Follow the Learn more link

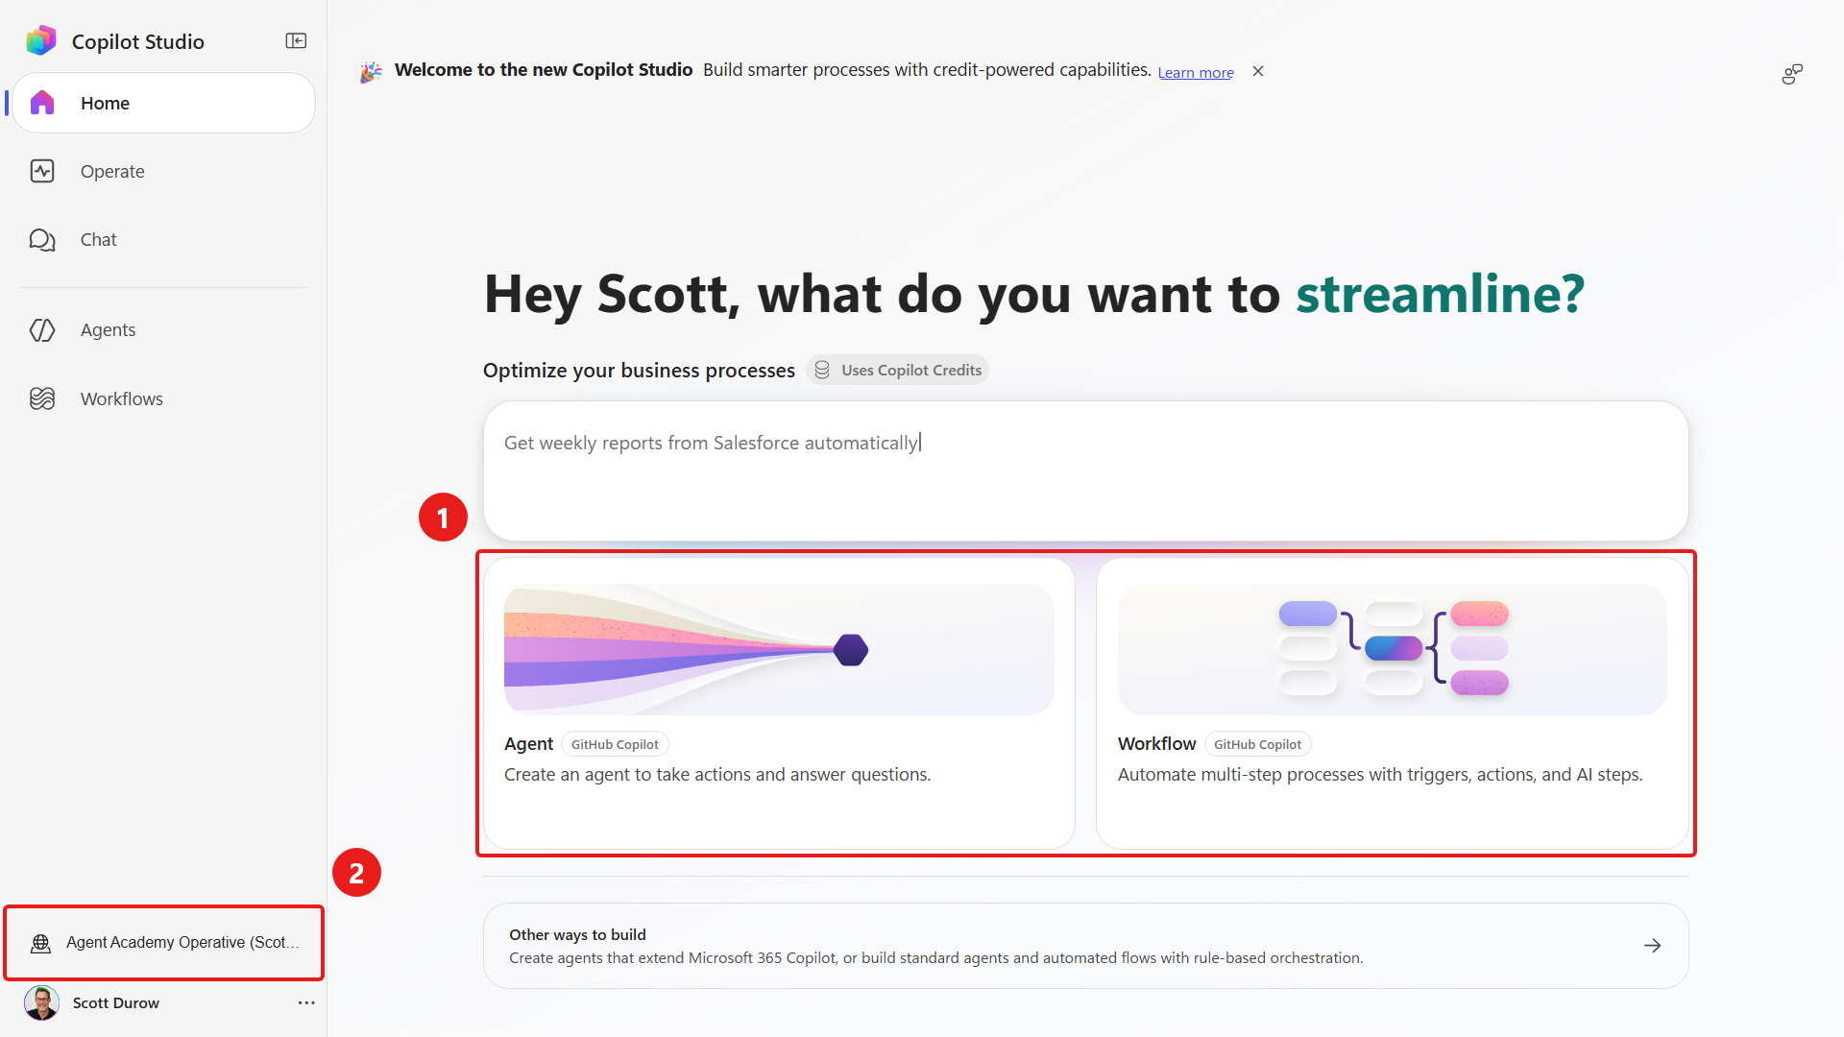point(1196,72)
